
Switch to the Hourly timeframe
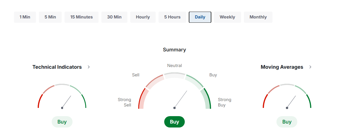pyautogui.click(x=143, y=17)
